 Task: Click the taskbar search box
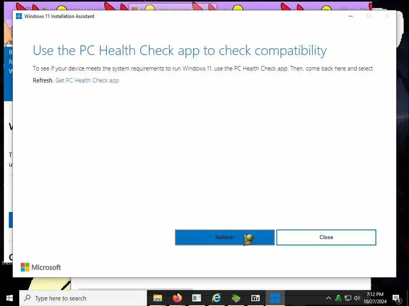point(83,298)
